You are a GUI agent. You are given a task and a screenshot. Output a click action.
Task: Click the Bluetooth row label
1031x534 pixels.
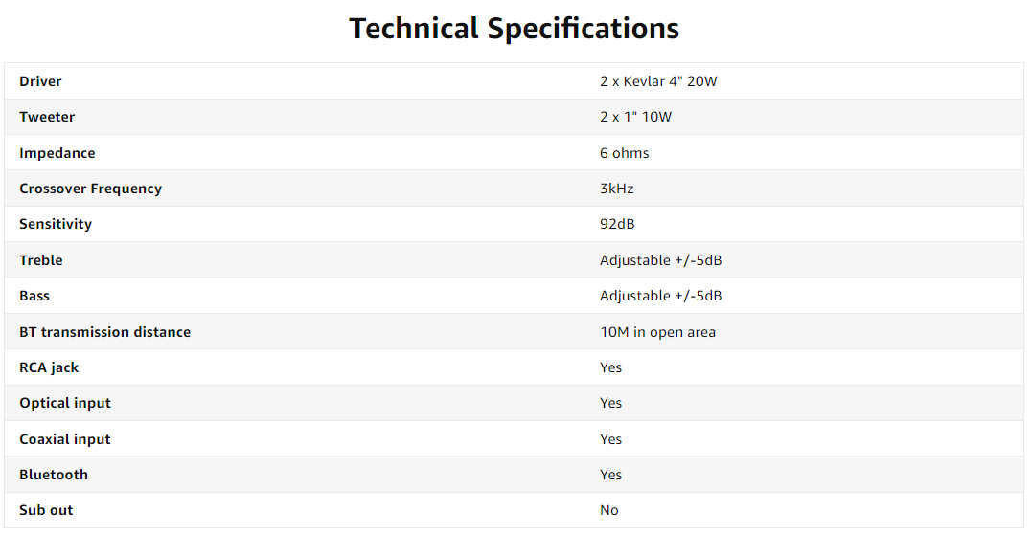[54, 475]
